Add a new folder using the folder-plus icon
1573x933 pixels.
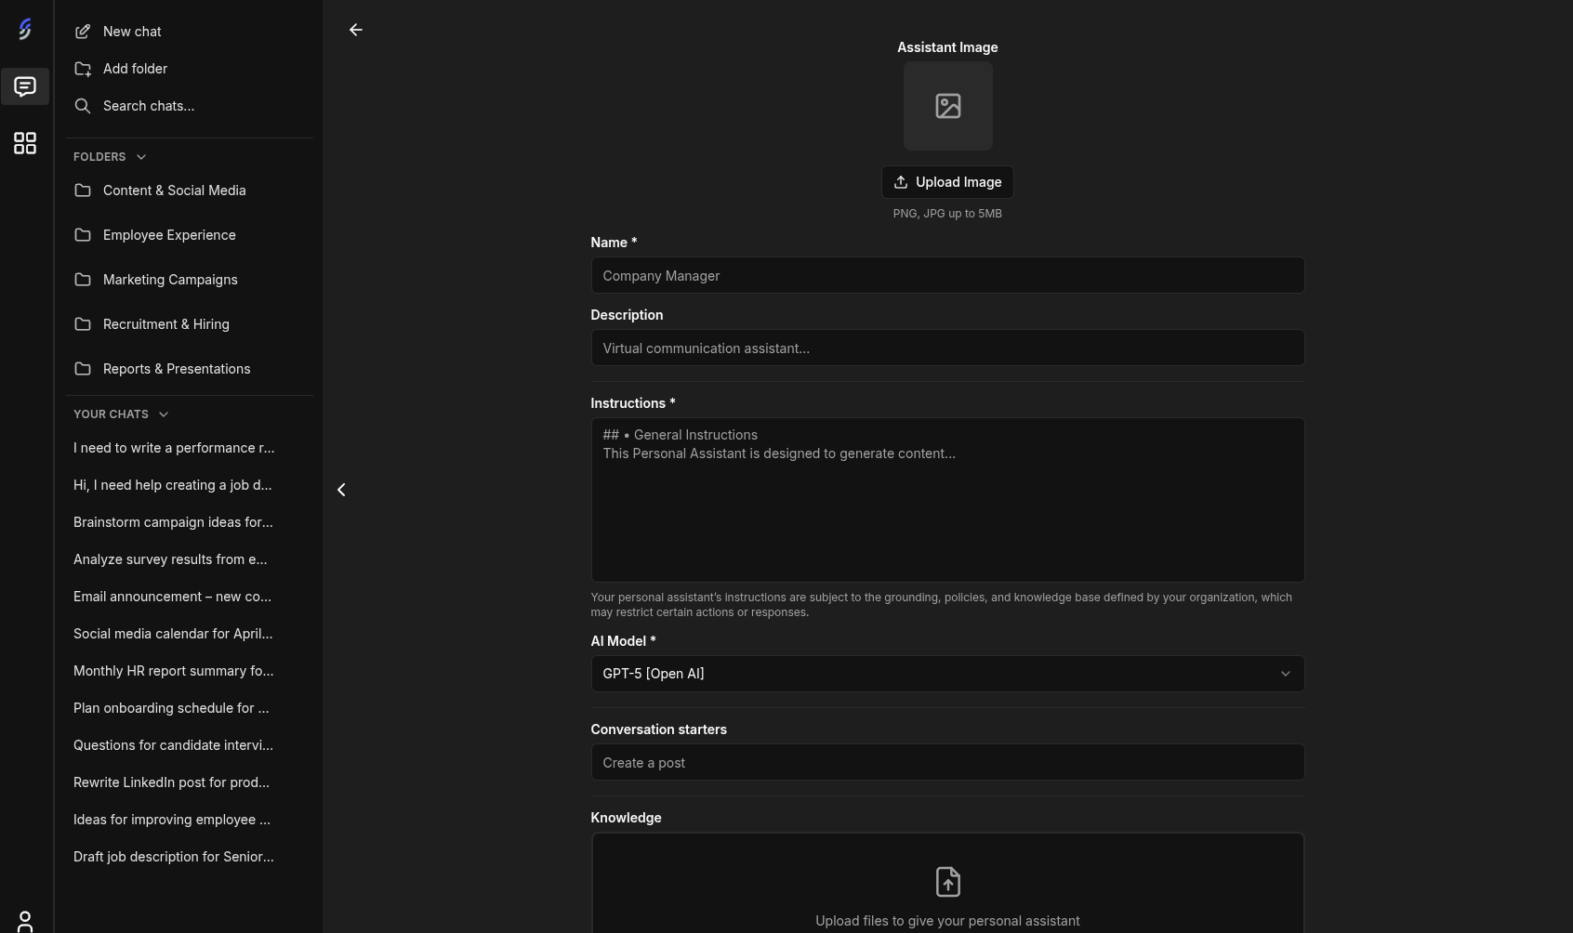pos(83,68)
